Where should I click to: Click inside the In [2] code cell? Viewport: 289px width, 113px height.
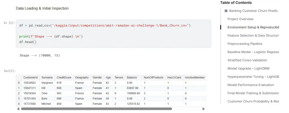[x=113, y=34]
